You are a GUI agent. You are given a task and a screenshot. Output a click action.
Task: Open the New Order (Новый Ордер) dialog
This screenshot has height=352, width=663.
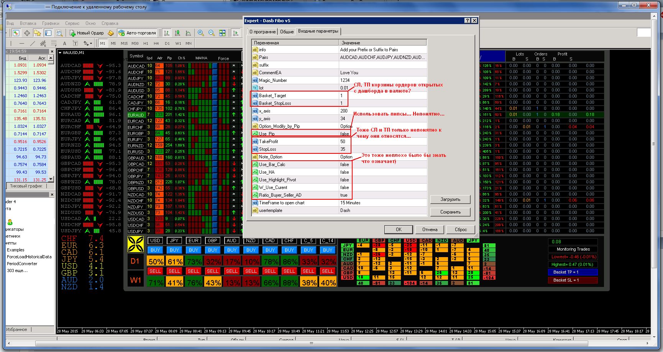[86, 33]
